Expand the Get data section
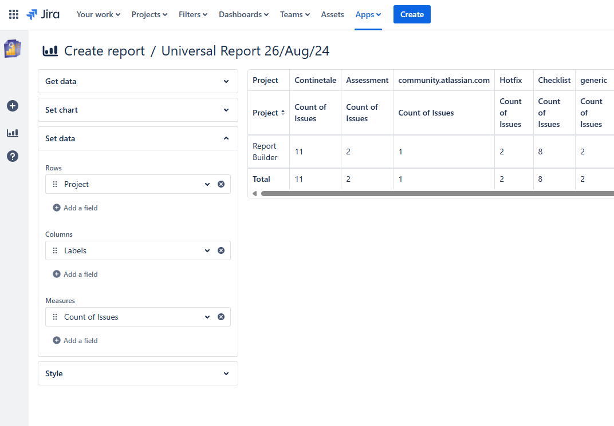The width and height of the screenshot is (614, 426). pyautogui.click(x=137, y=81)
